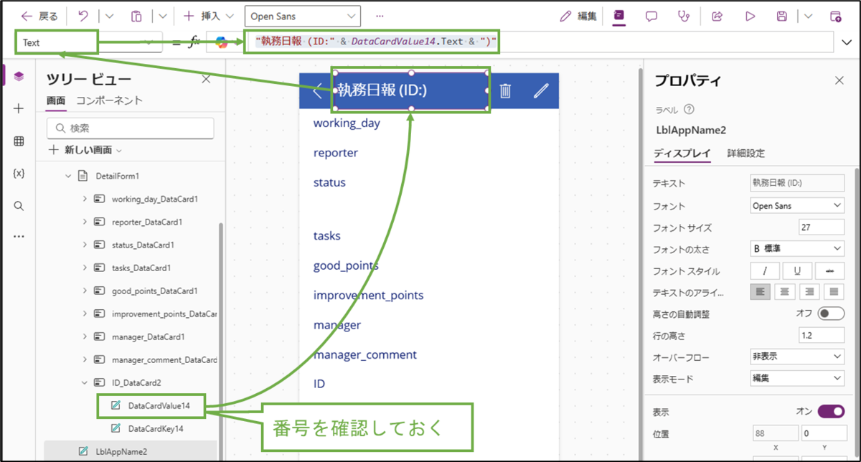
Task: Click the publish icon at far right
Action: click(x=835, y=16)
